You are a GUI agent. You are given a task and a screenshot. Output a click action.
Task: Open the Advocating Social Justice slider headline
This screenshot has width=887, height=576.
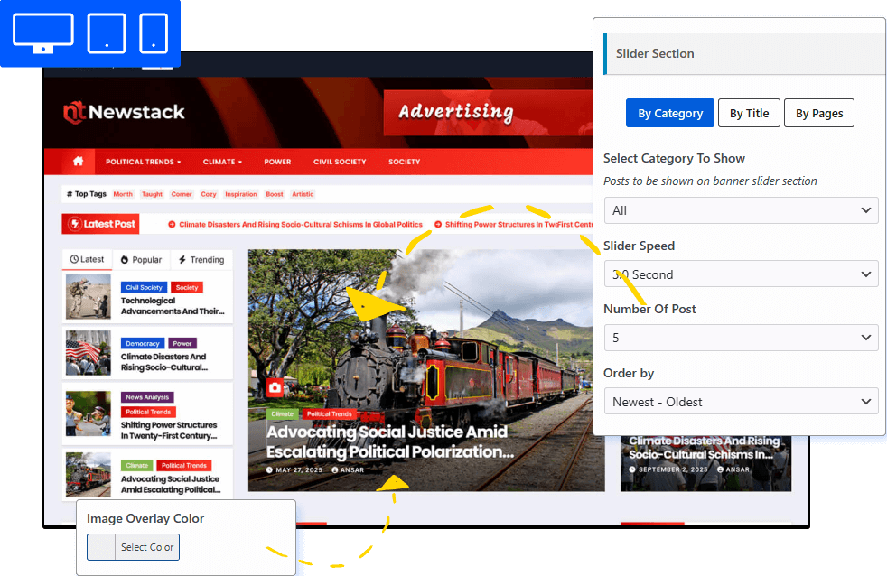(x=390, y=441)
